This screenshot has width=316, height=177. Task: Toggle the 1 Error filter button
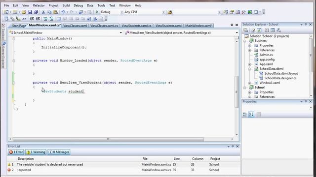[x=16, y=152]
